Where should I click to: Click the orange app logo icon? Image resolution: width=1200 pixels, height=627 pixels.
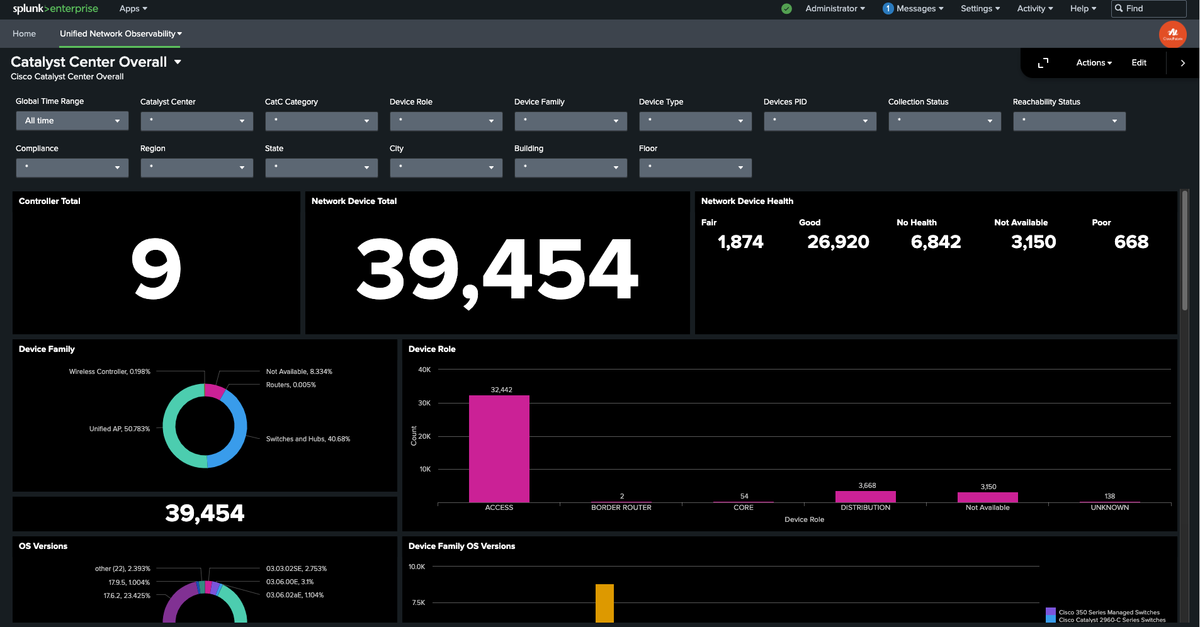coord(1173,34)
